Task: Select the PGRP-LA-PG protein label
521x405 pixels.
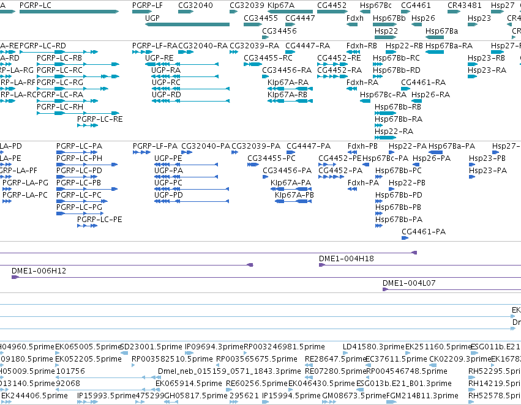Action: click(x=25, y=183)
